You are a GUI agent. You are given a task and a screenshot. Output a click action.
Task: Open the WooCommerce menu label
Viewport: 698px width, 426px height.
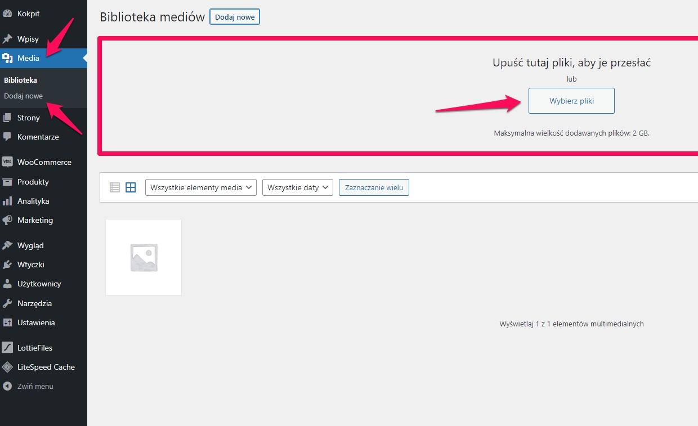click(44, 162)
